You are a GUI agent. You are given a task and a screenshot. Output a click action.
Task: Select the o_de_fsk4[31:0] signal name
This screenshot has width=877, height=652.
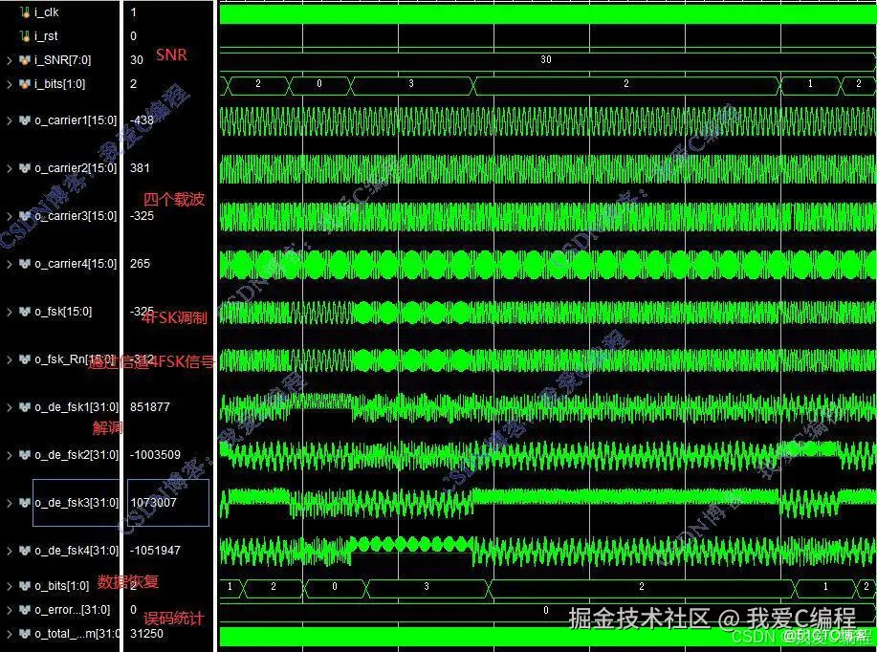(x=77, y=551)
